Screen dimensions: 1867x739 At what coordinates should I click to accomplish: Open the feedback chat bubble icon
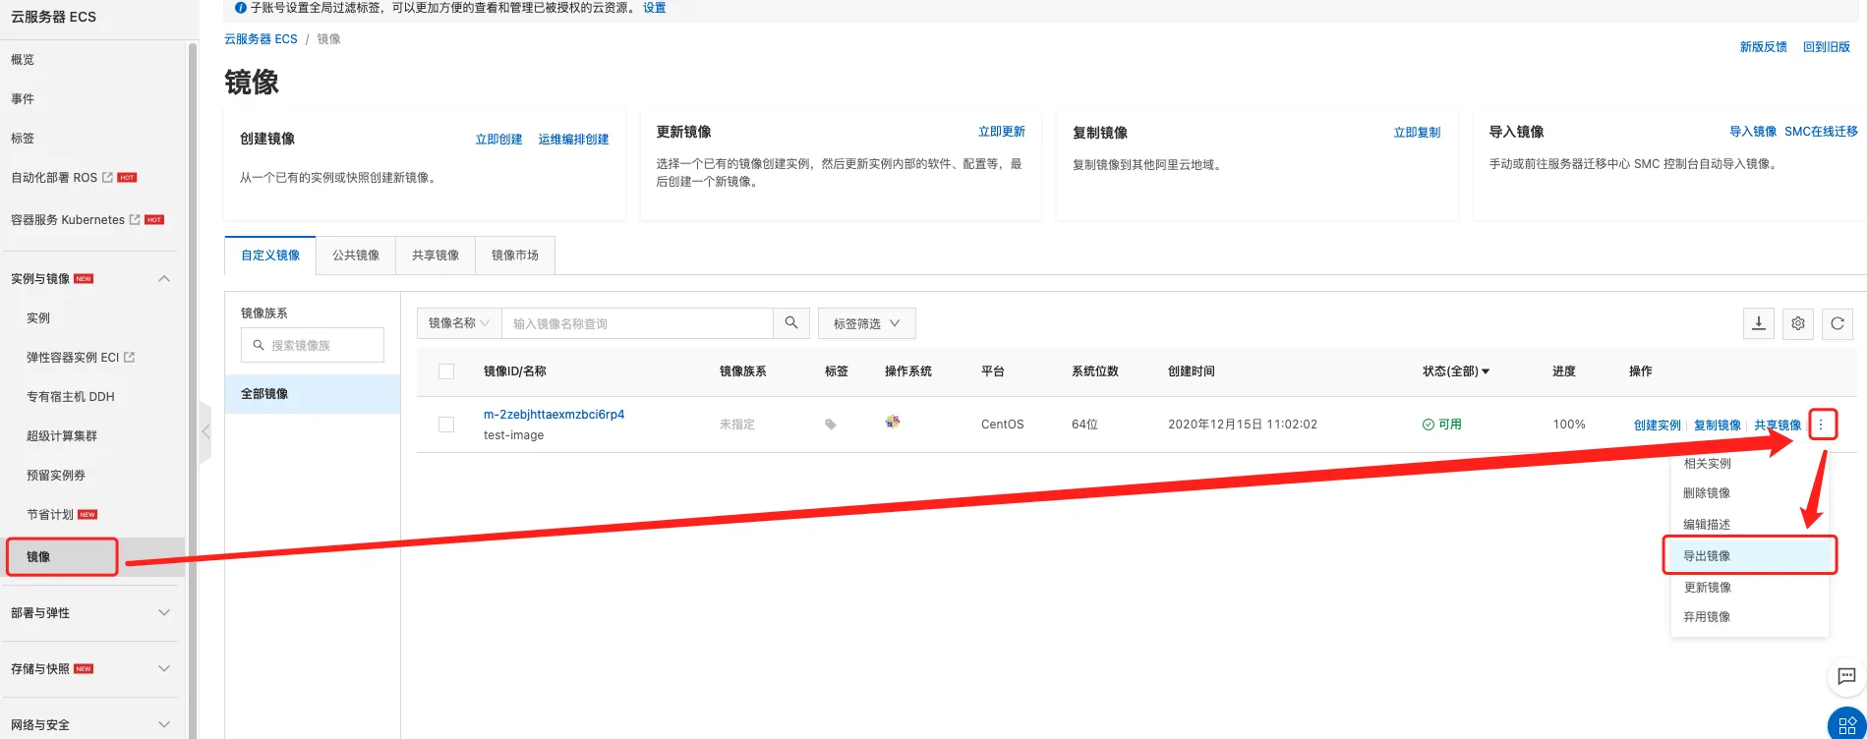point(1846,676)
